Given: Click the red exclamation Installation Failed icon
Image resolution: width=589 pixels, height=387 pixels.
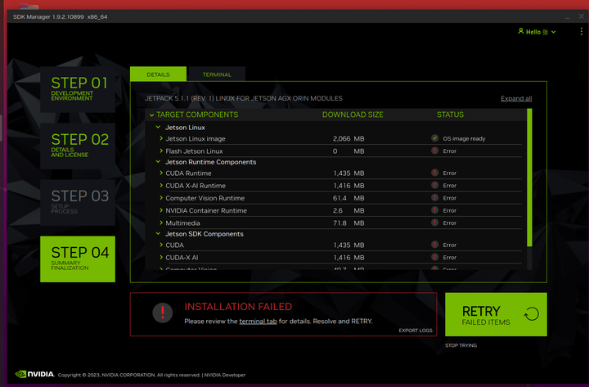Looking at the screenshot, I should pyautogui.click(x=163, y=313).
